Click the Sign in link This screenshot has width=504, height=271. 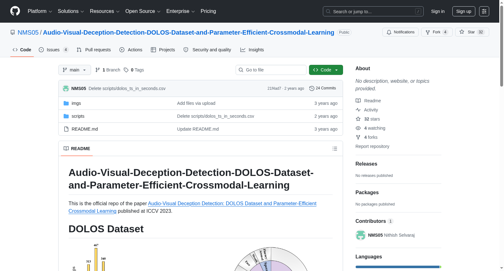coord(438,11)
